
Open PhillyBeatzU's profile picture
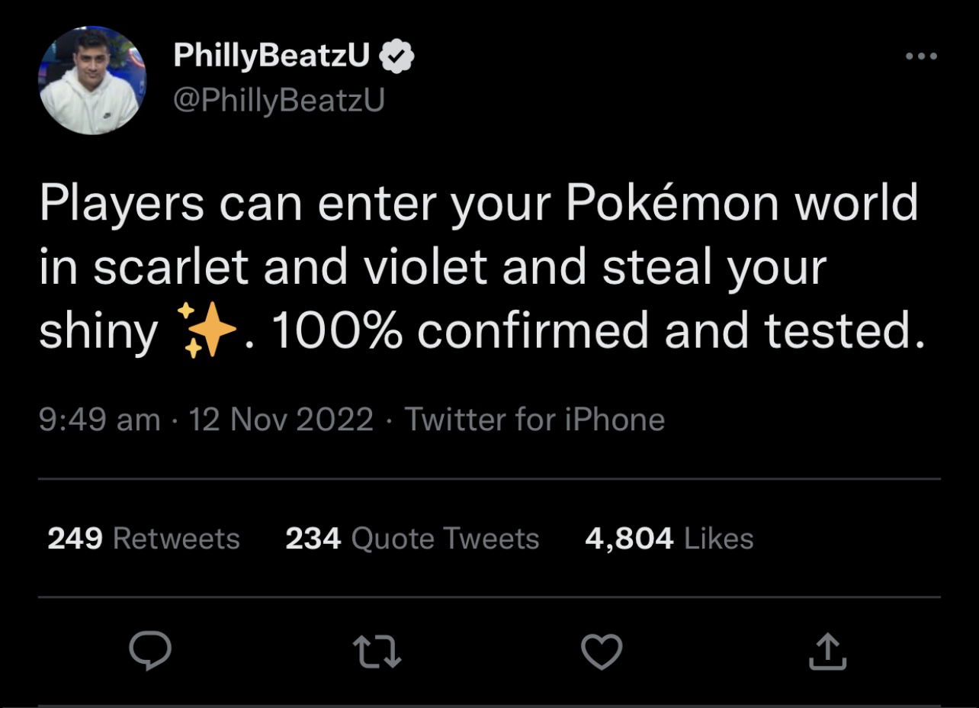tap(92, 81)
